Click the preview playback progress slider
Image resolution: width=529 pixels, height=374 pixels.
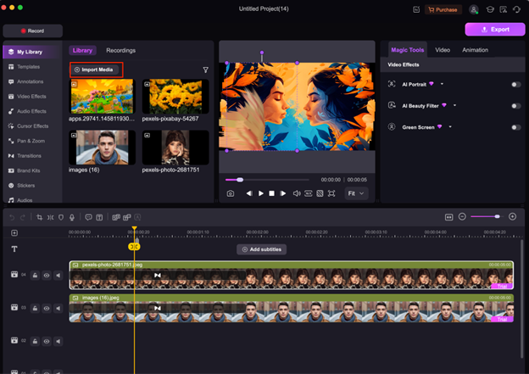click(x=267, y=180)
